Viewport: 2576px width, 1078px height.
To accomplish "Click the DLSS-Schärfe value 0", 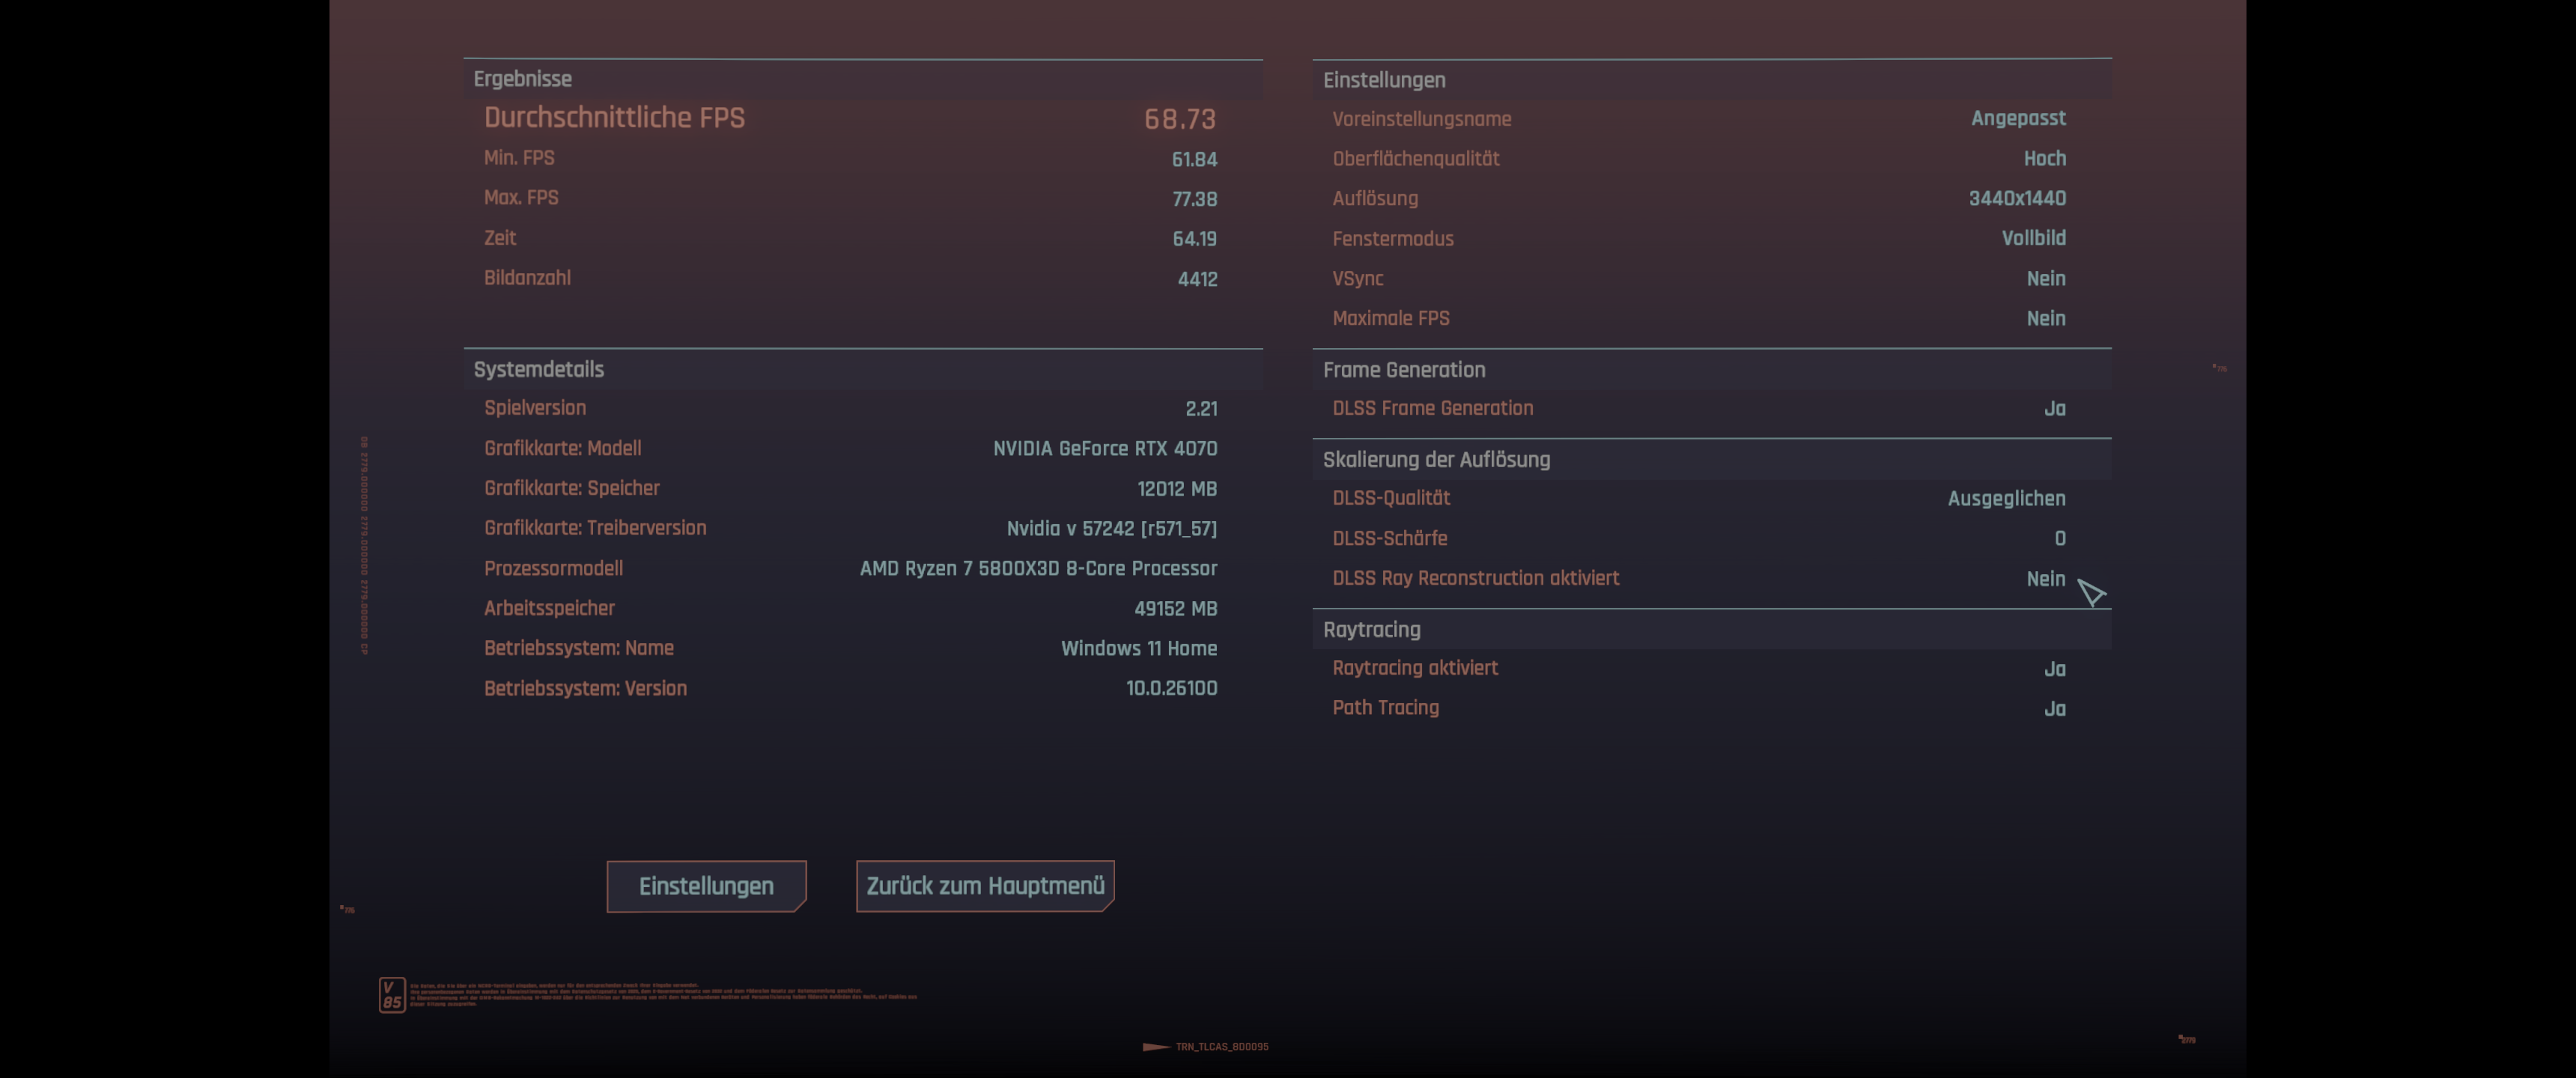I will [x=2059, y=539].
